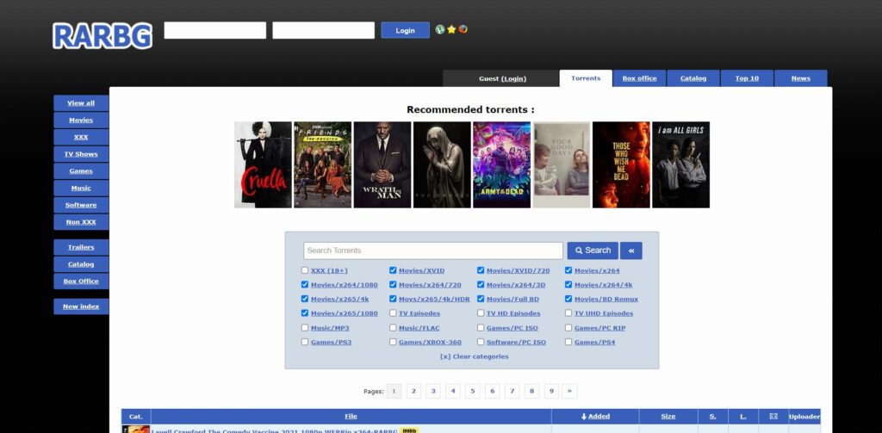
Task: Open Those Who Wish Me Dead poster
Action: pyautogui.click(x=621, y=164)
